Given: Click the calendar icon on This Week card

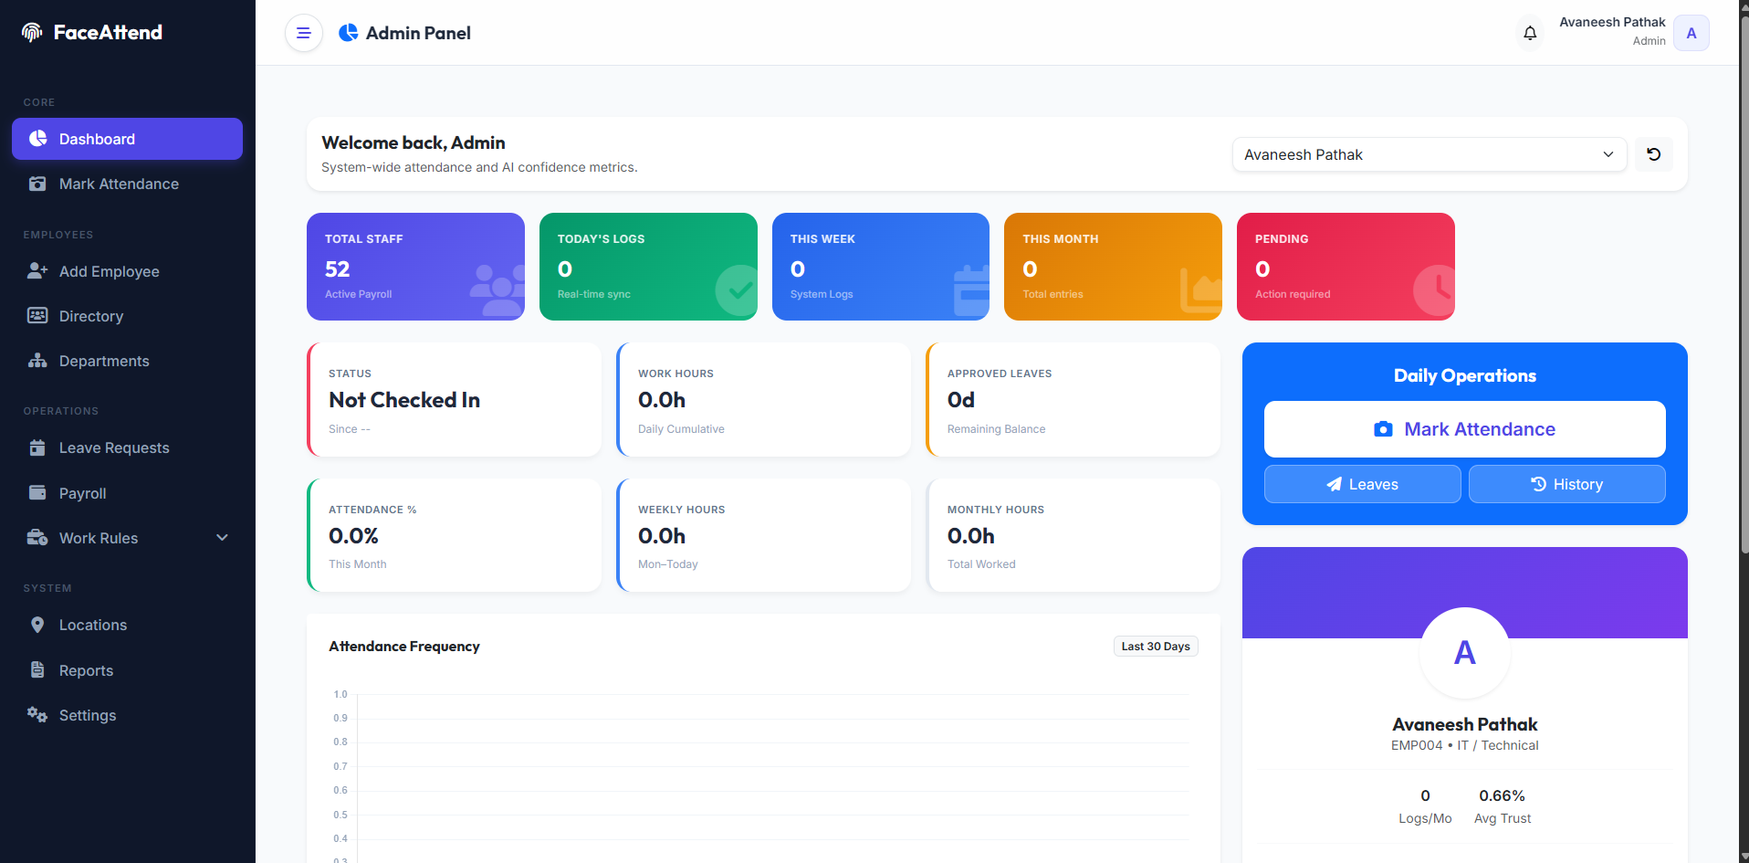Looking at the screenshot, I should point(972,290).
